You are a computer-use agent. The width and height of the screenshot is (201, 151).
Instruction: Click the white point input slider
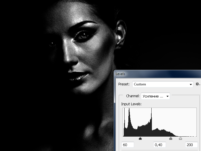[181, 138]
